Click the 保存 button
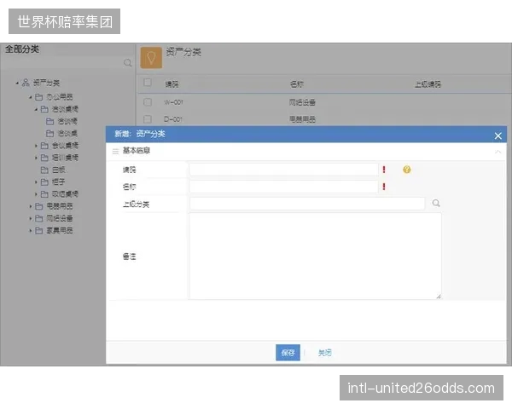This screenshot has height=409, width=512. click(x=288, y=353)
